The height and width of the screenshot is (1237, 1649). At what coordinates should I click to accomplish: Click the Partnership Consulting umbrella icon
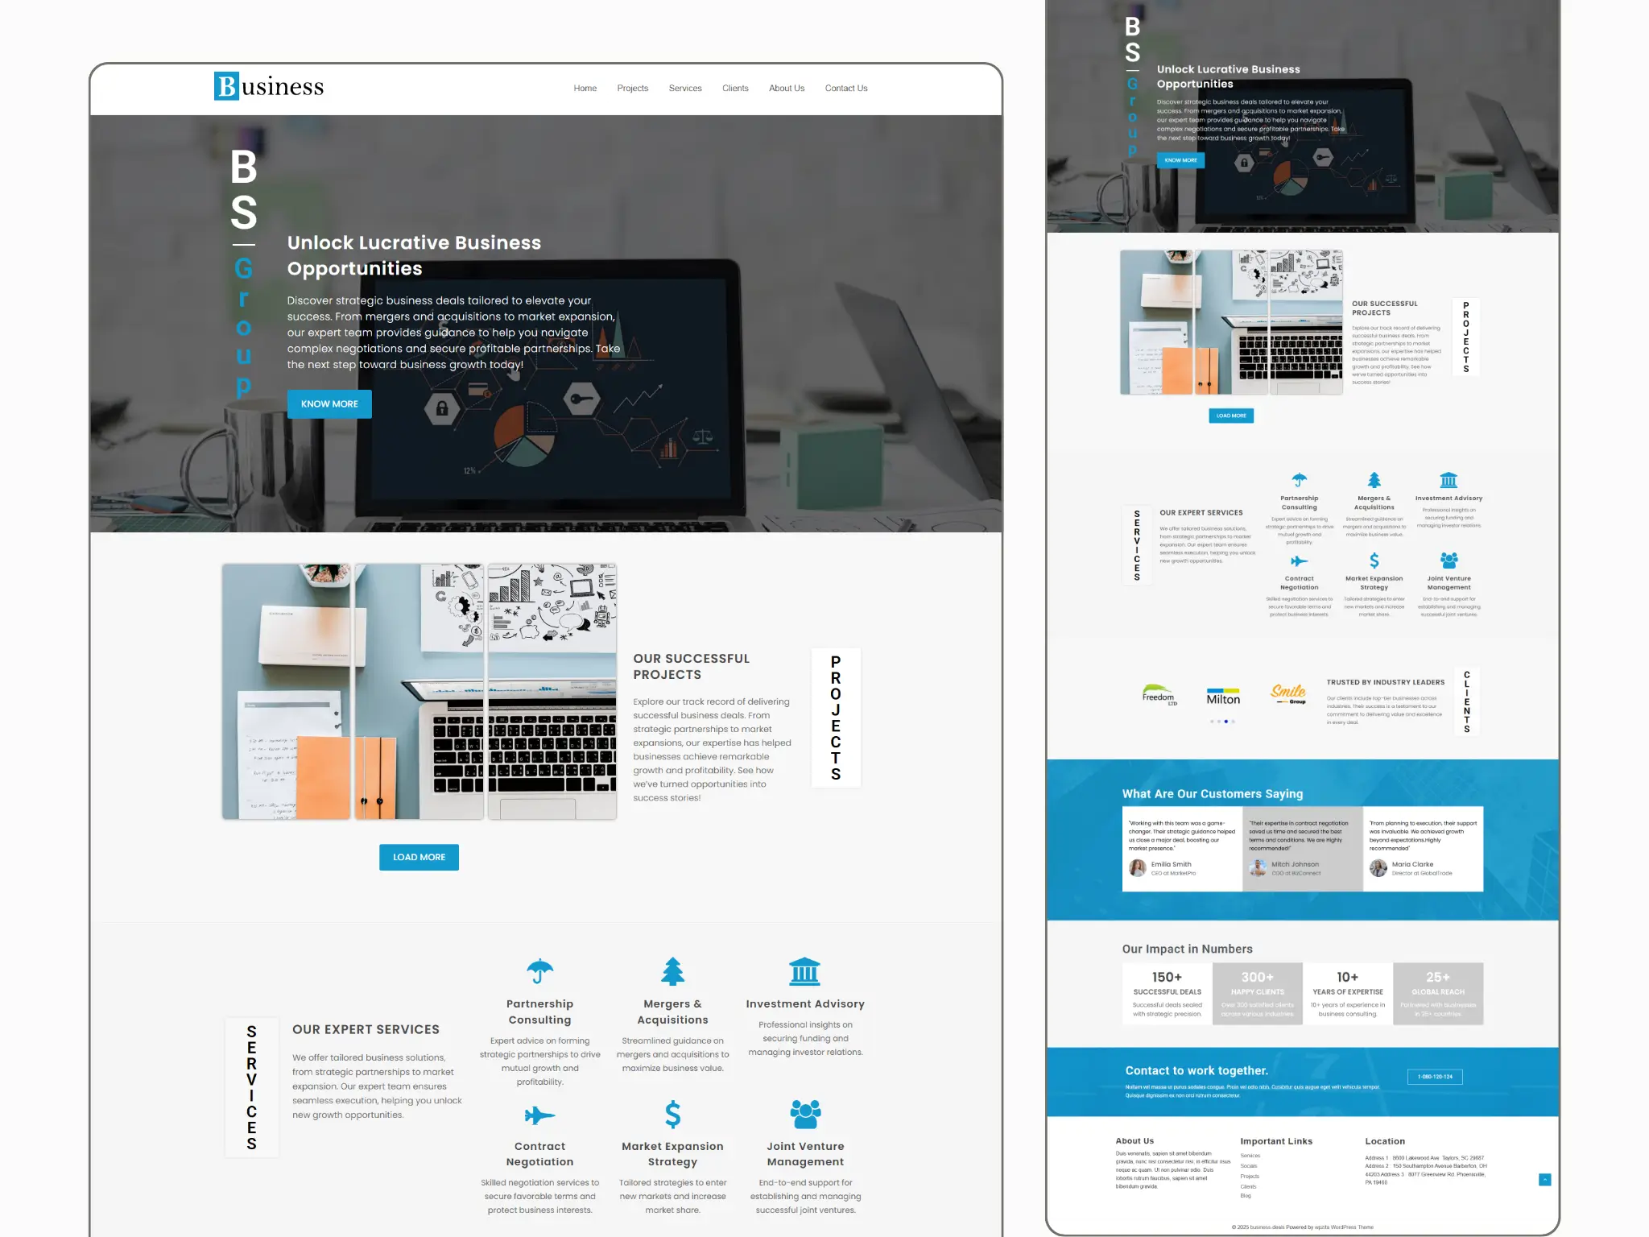click(x=539, y=971)
